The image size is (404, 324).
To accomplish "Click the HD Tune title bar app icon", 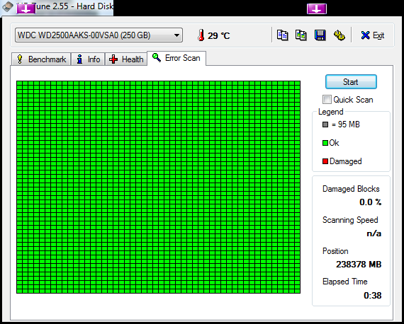I will tap(7, 6).
